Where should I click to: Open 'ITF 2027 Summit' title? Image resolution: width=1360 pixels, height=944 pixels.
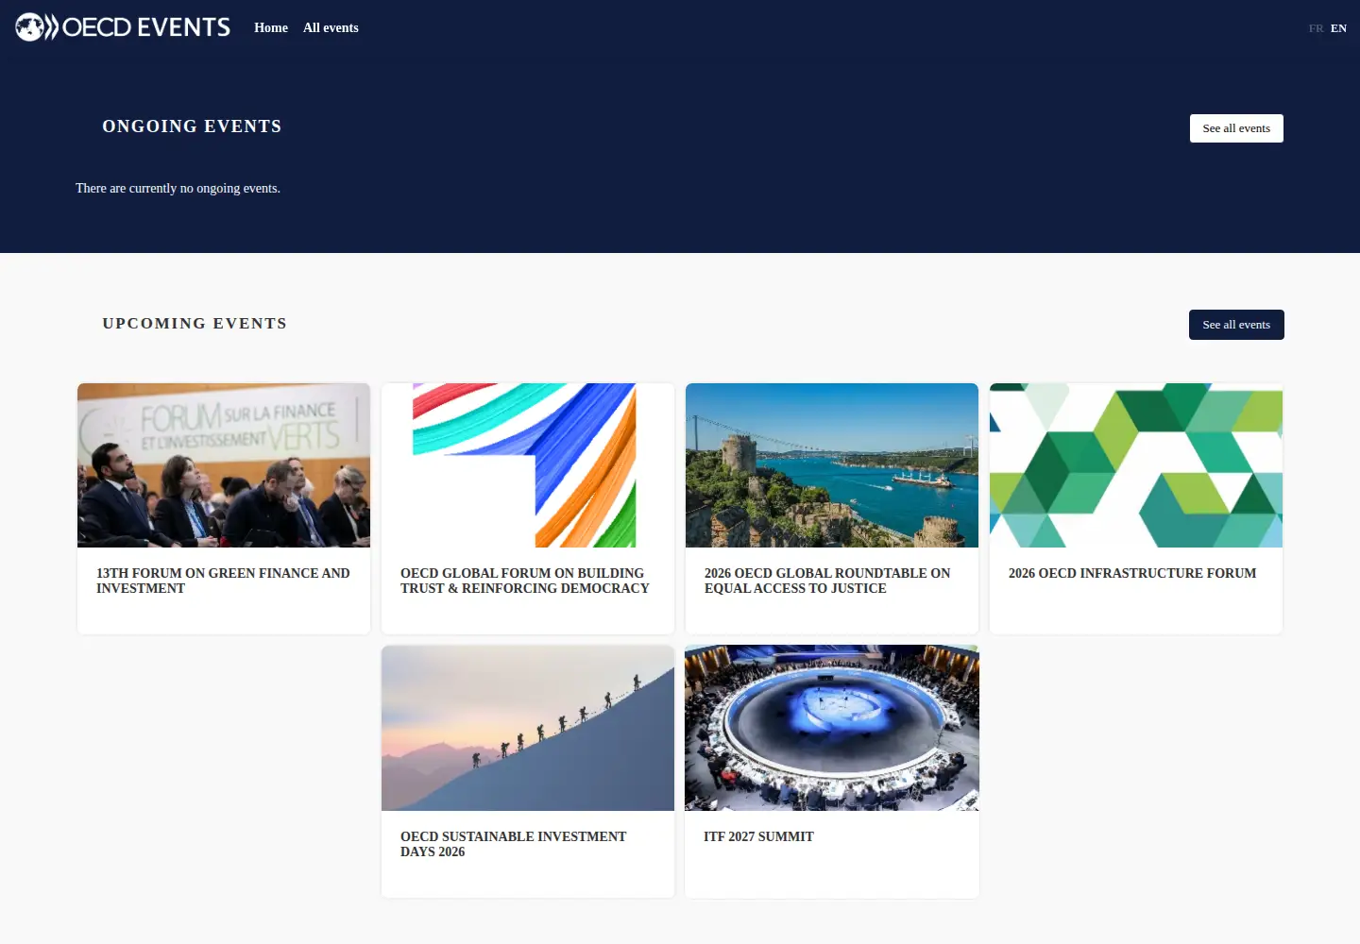point(758,836)
